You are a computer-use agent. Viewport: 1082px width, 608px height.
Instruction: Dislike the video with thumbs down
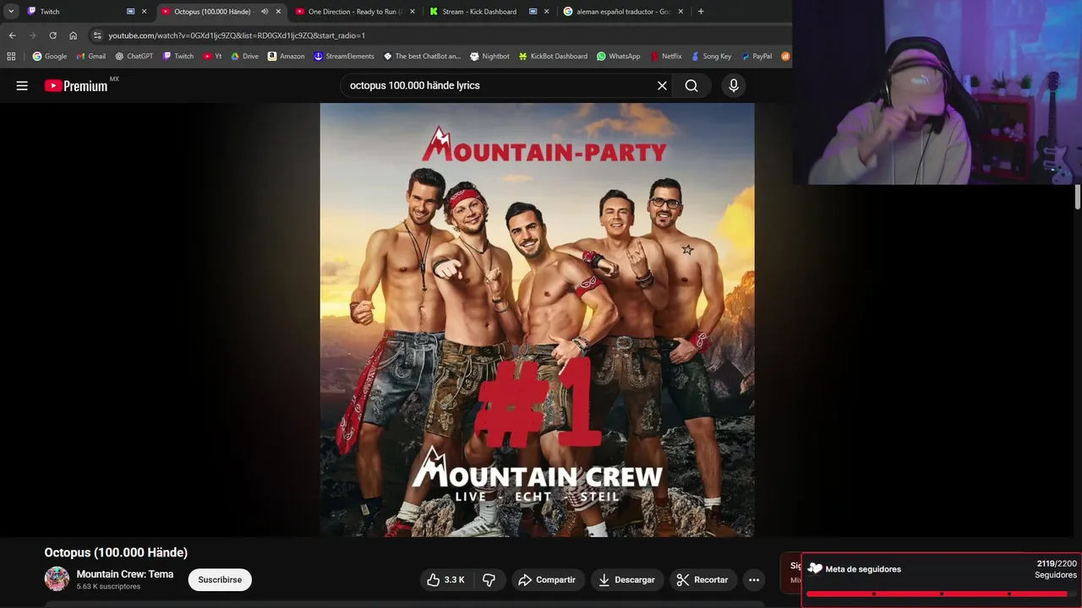click(x=489, y=579)
